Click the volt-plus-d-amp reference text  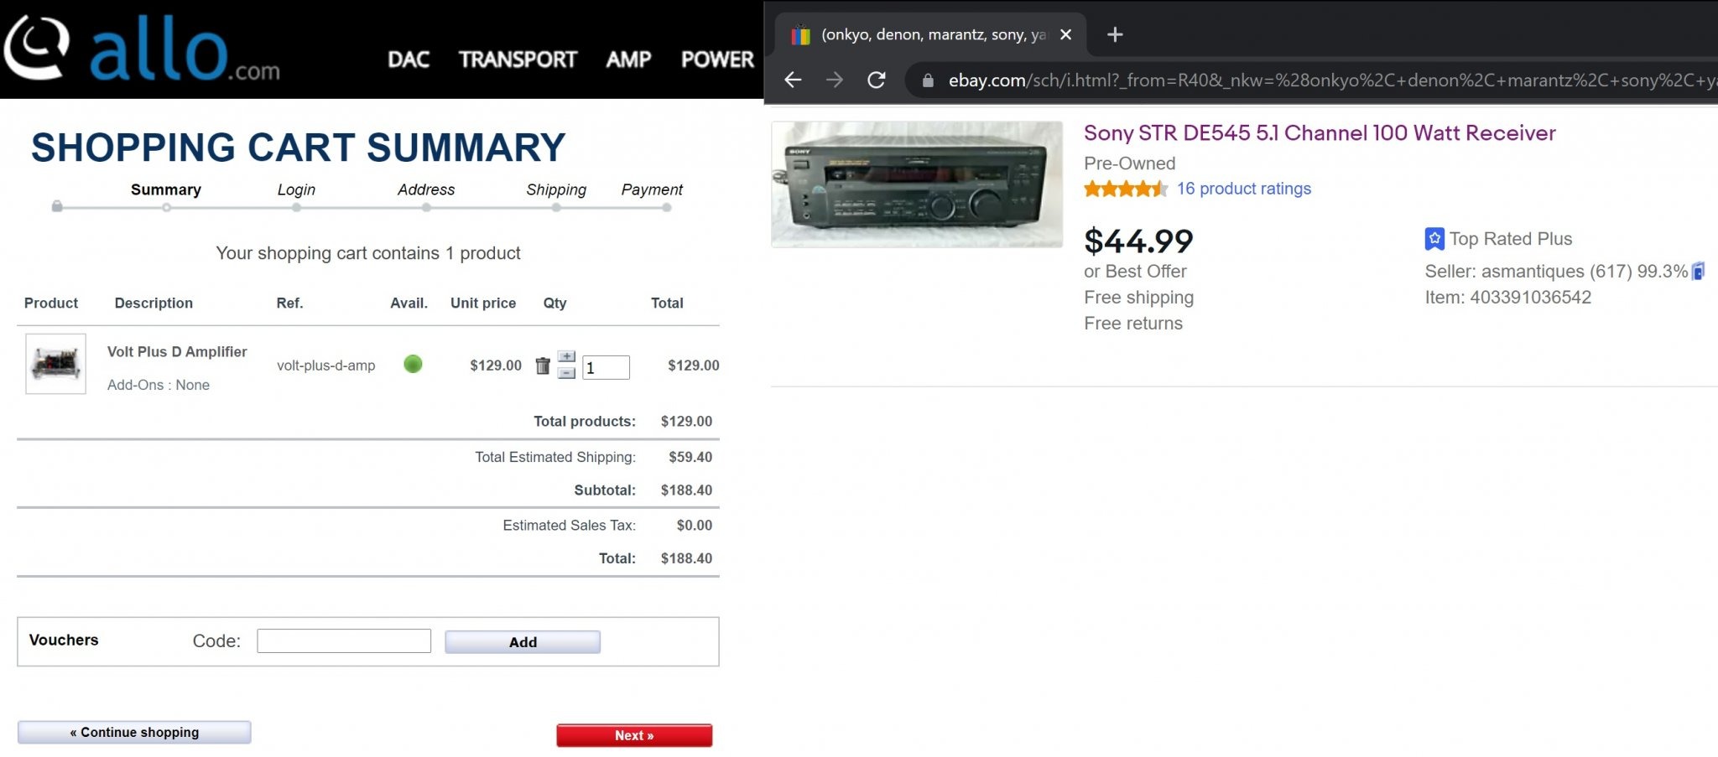(x=325, y=366)
